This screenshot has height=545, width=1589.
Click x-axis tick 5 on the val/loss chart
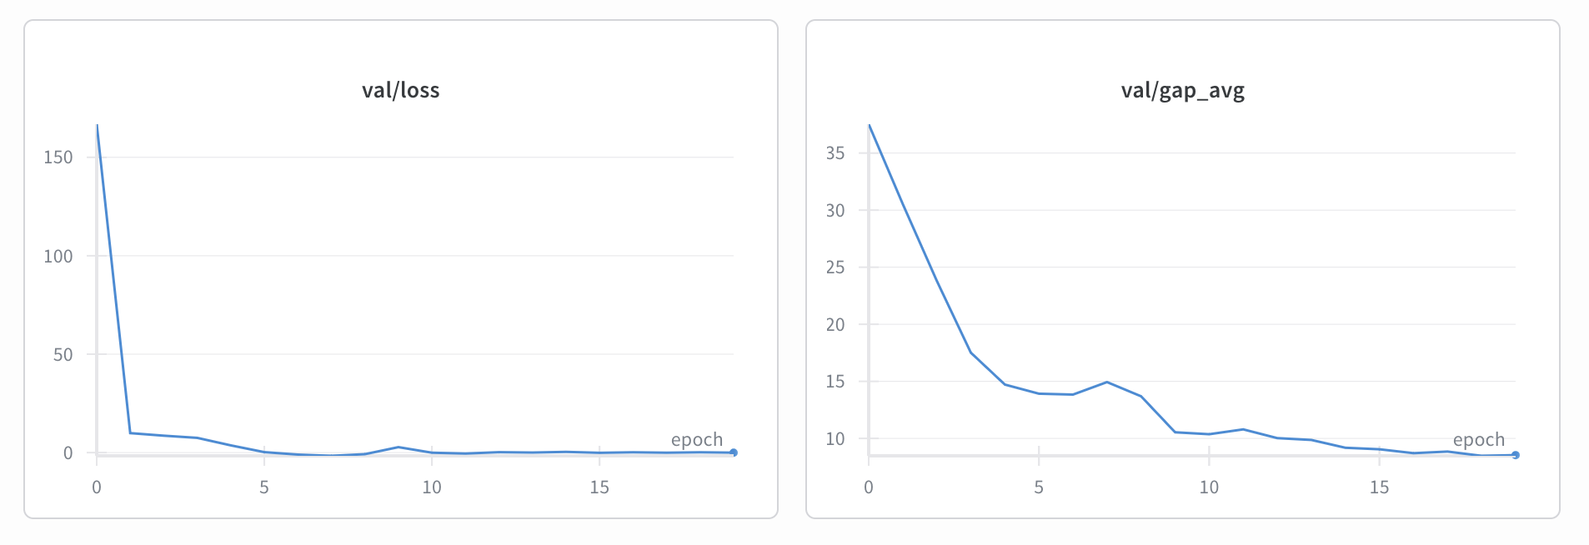(x=264, y=487)
